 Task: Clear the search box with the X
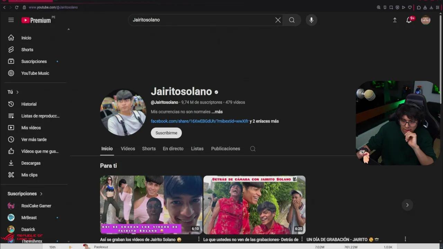click(278, 20)
